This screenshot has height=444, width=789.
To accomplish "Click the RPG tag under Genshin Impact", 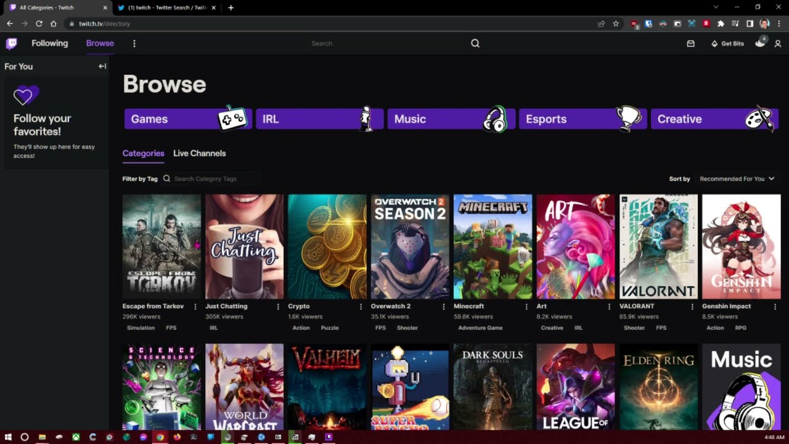I will [741, 328].
